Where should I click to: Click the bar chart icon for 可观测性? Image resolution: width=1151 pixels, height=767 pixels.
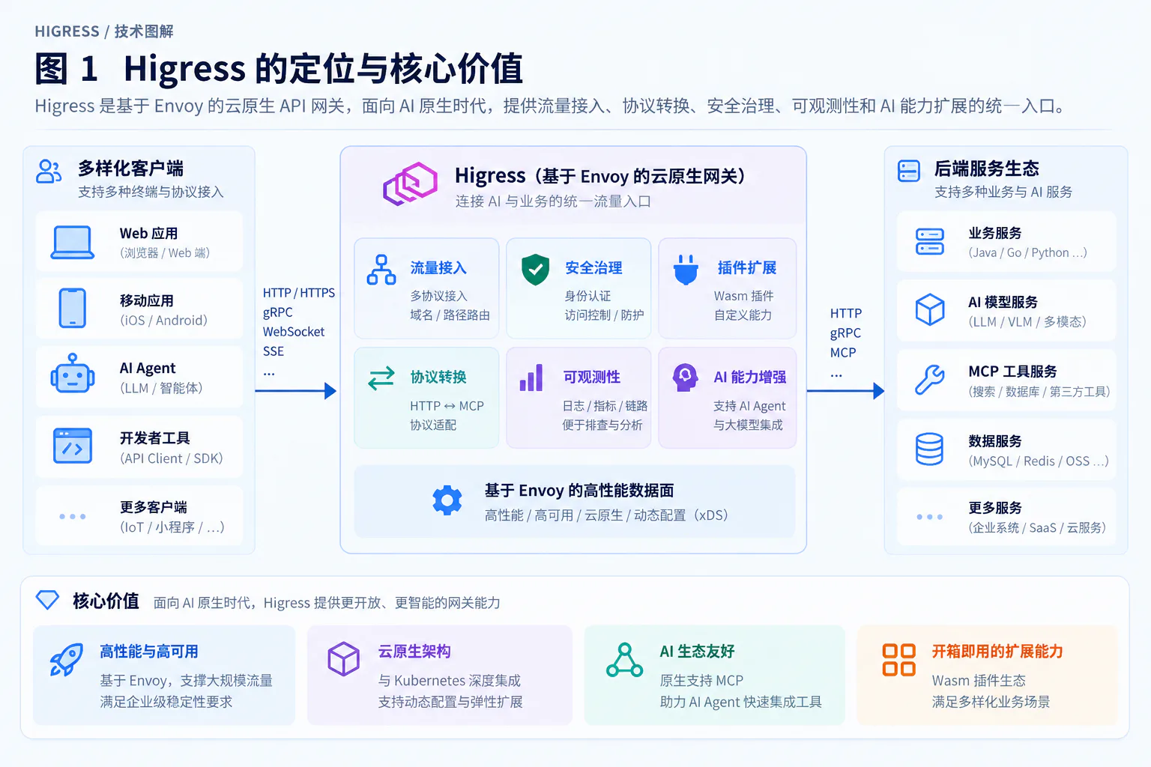531,378
